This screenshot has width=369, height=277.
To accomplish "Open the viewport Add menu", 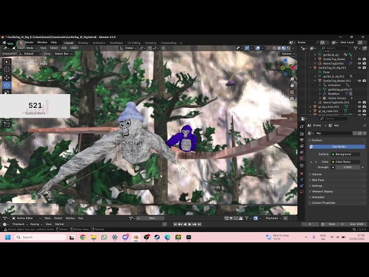I will [64, 48].
